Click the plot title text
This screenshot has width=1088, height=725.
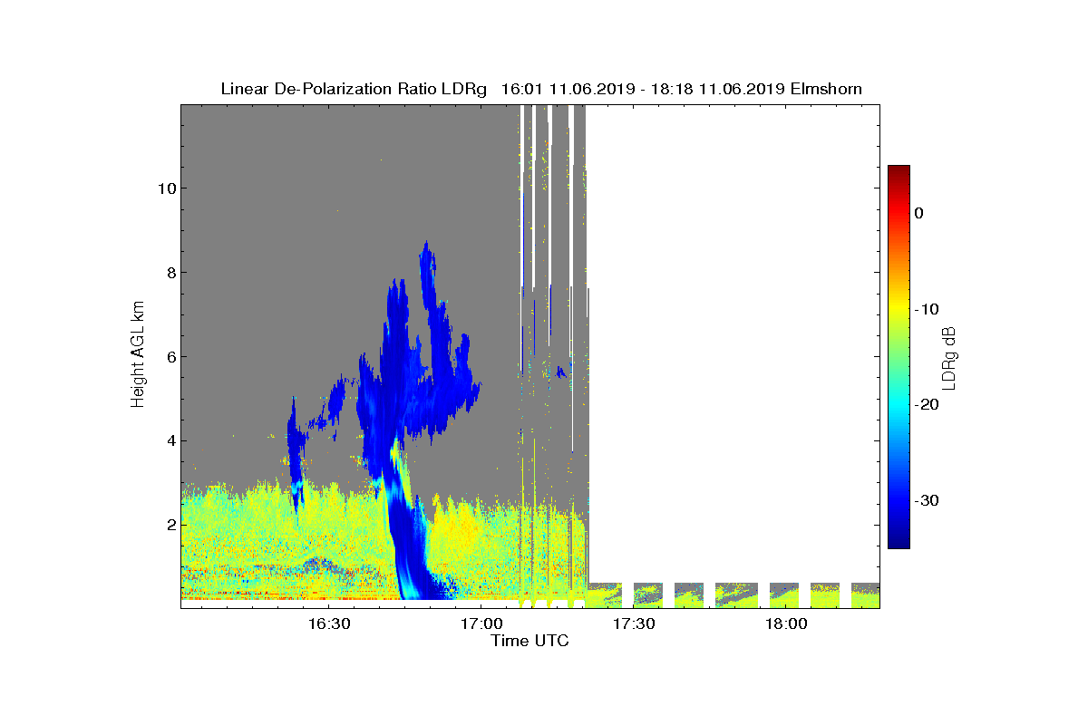click(541, 89)
